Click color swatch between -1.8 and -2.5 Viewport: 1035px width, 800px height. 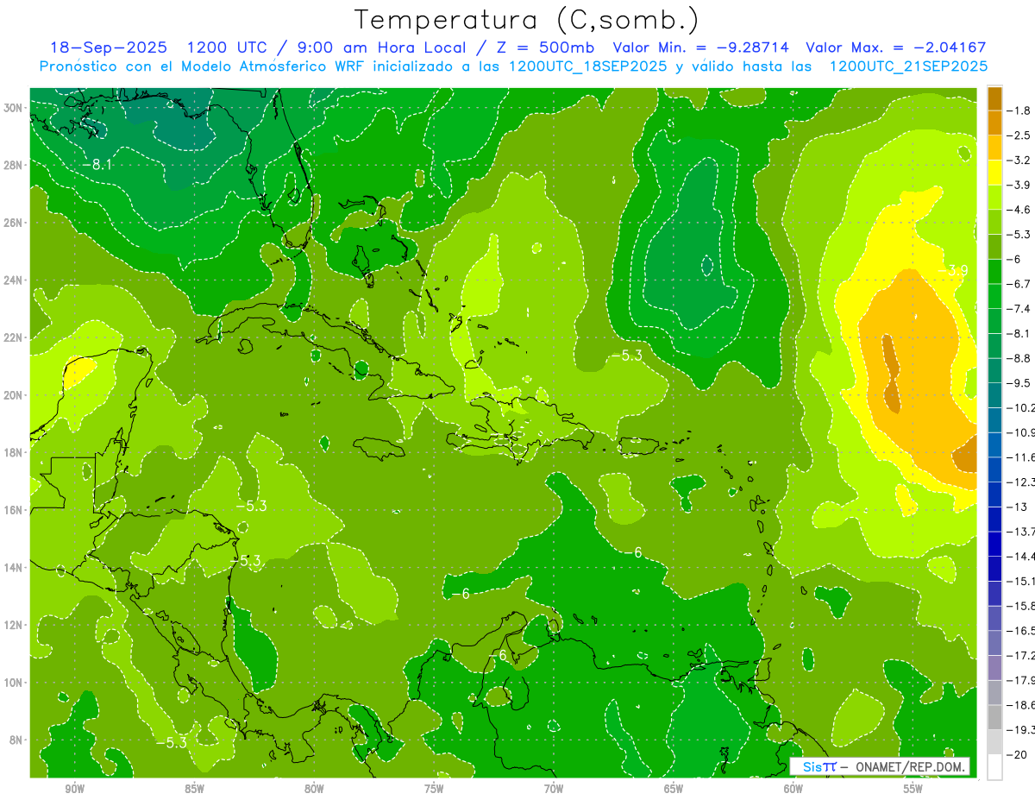click(994, 123)
